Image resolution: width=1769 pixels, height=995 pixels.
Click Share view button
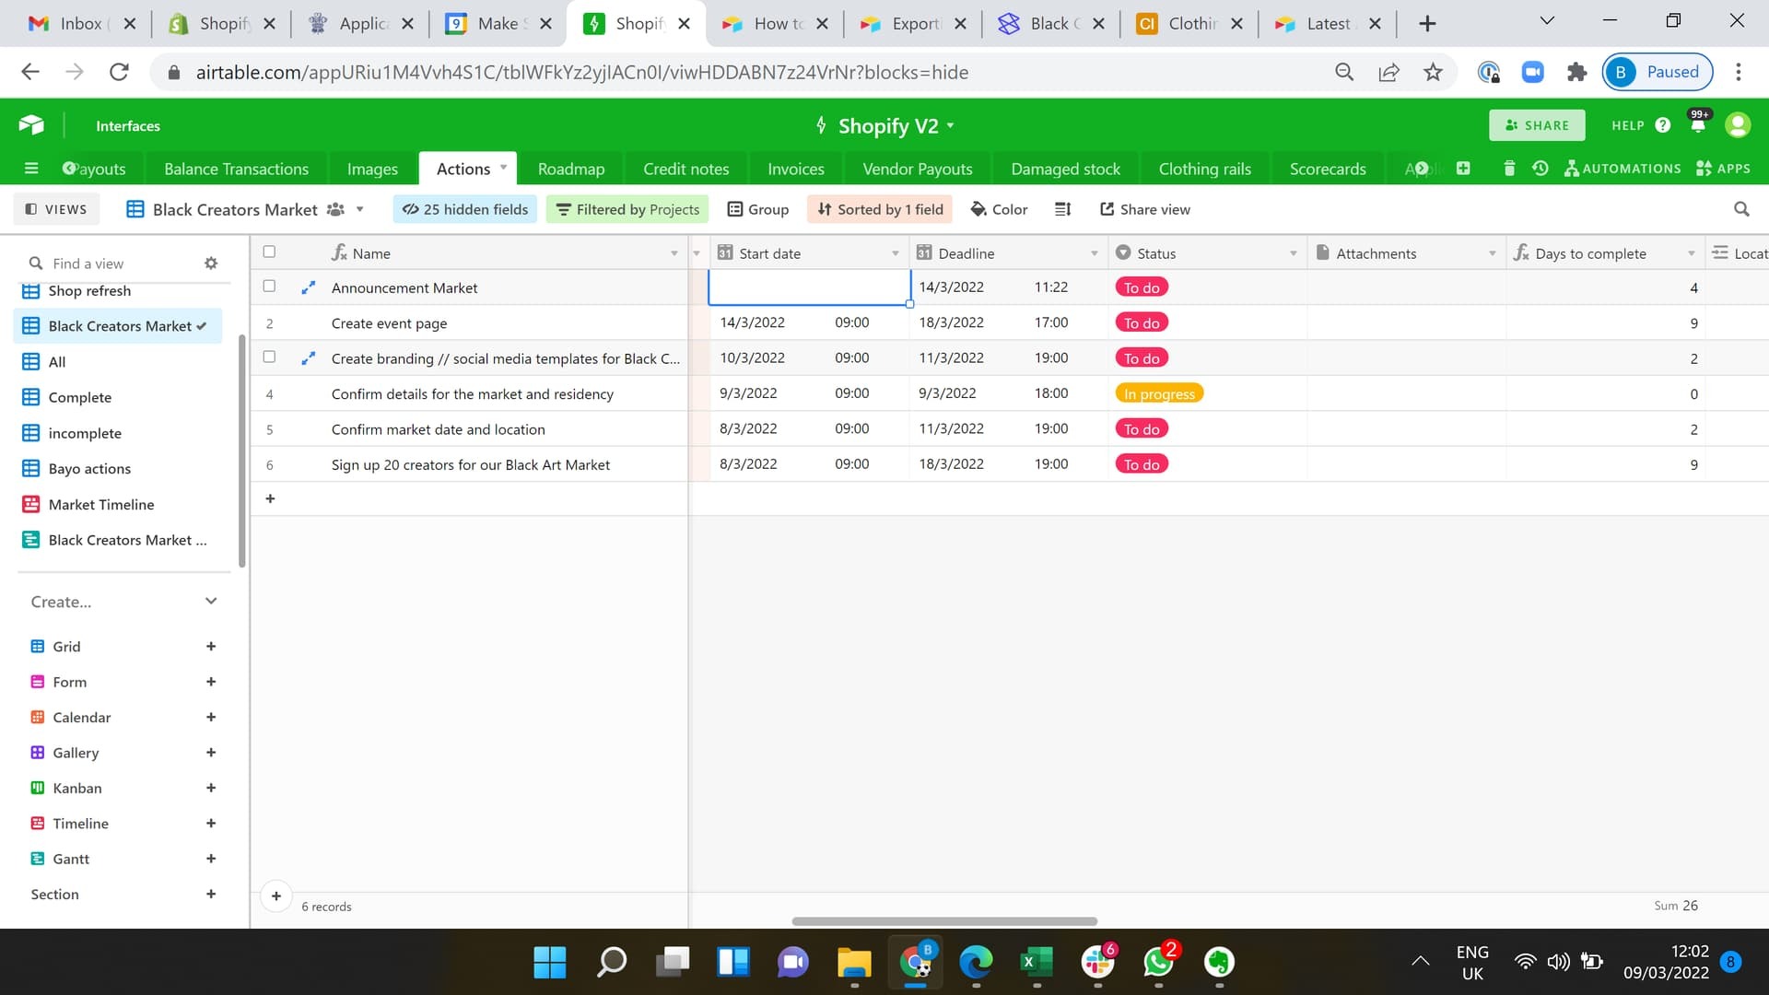click(1145, 209)
